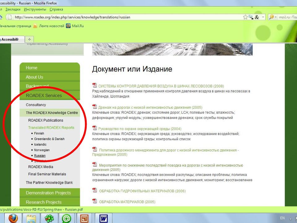297x223 pixels.
Task: Open СИСТЕМЫ КОНТРОЛЯ ДАВЛЕНИЯ ВОЗДУХА report link
Action: [x=161, y=86]
